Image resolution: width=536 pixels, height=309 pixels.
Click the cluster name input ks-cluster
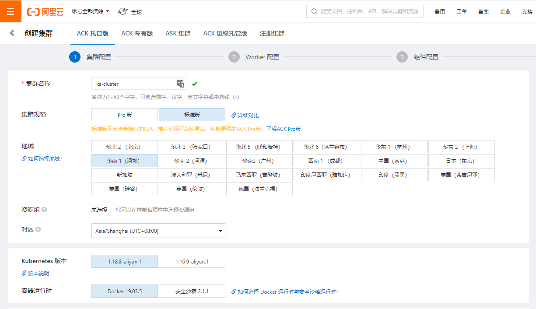pyautogui.click(x=139, y=84)
